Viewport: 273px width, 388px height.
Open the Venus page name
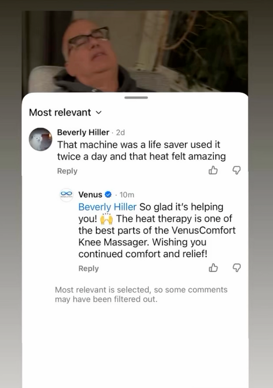90,195
